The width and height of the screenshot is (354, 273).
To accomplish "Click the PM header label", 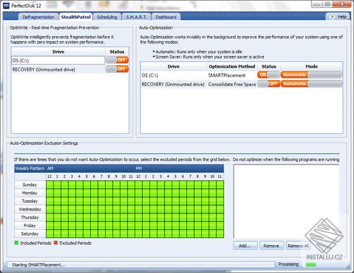I will tap(139, 168).
